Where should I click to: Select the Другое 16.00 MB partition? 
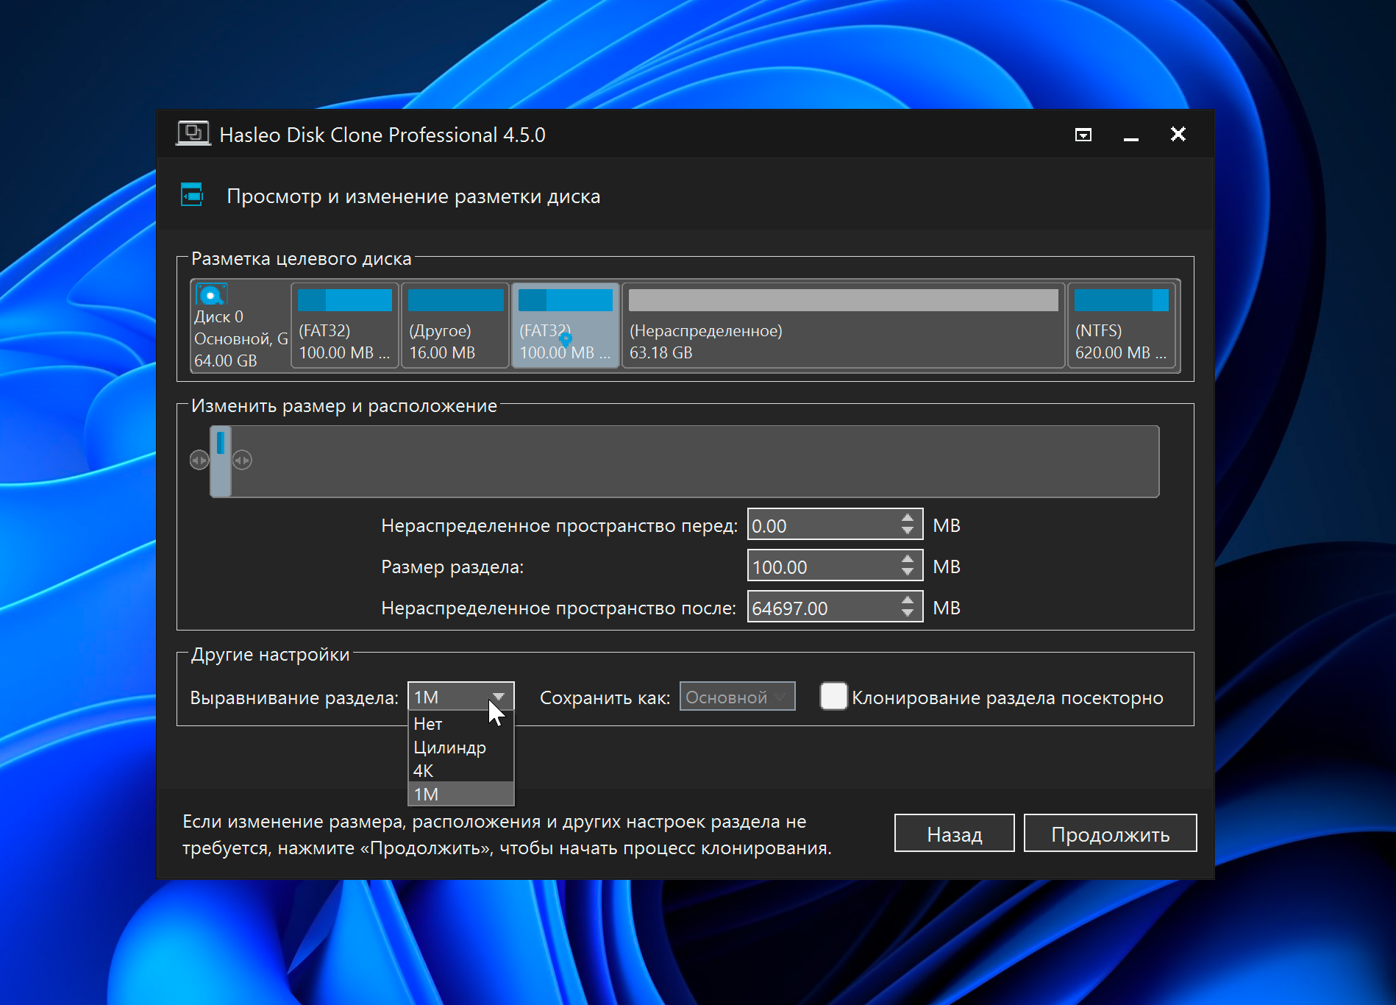(455, 325)
